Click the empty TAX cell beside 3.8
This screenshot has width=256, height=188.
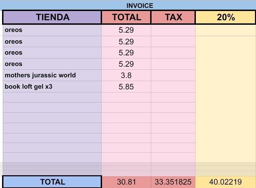click(x=173, y=75)
